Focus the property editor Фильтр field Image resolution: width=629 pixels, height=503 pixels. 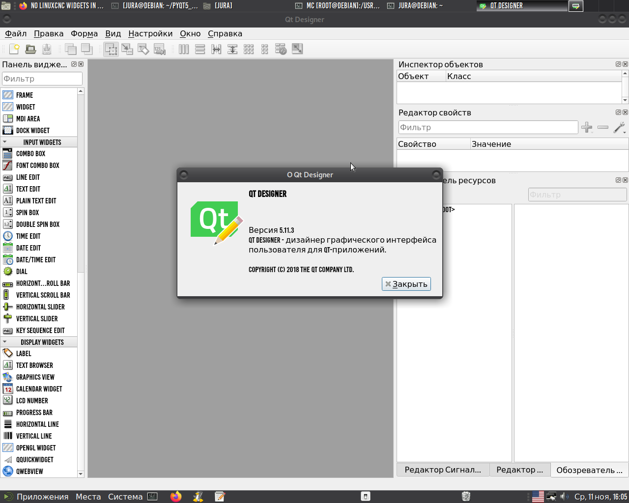point(488,127)
